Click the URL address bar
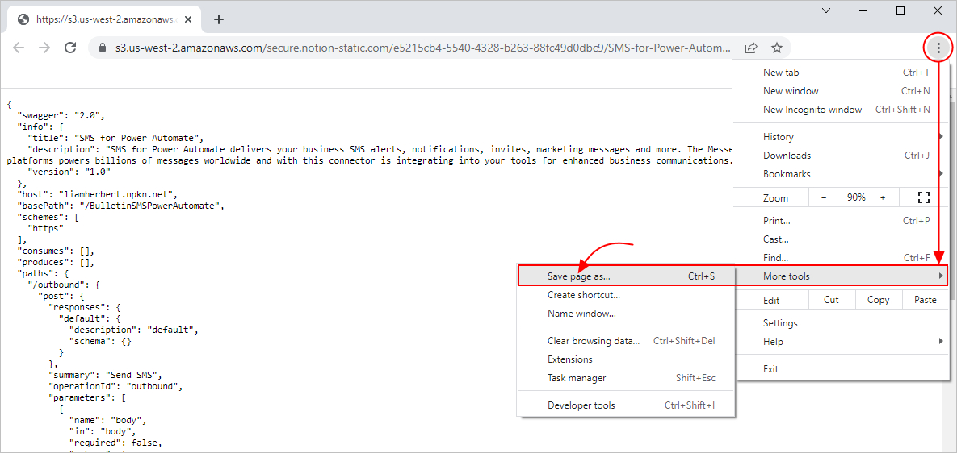The height and width of the screenshot is (453, 957). (x=420, y=48)
